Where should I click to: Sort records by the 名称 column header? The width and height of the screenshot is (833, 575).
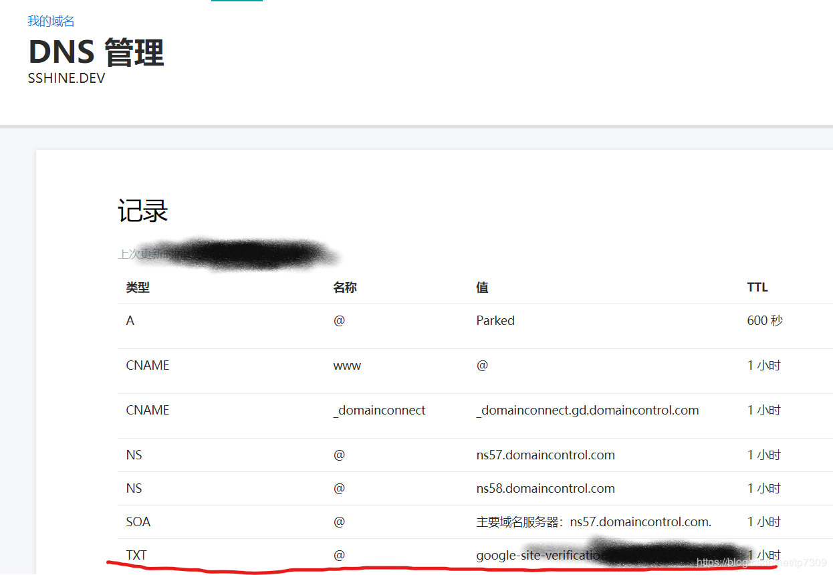coord(347,287)
